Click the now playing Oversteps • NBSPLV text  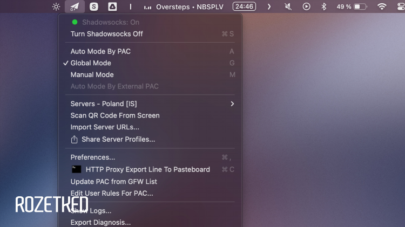[x=190, y=6]
